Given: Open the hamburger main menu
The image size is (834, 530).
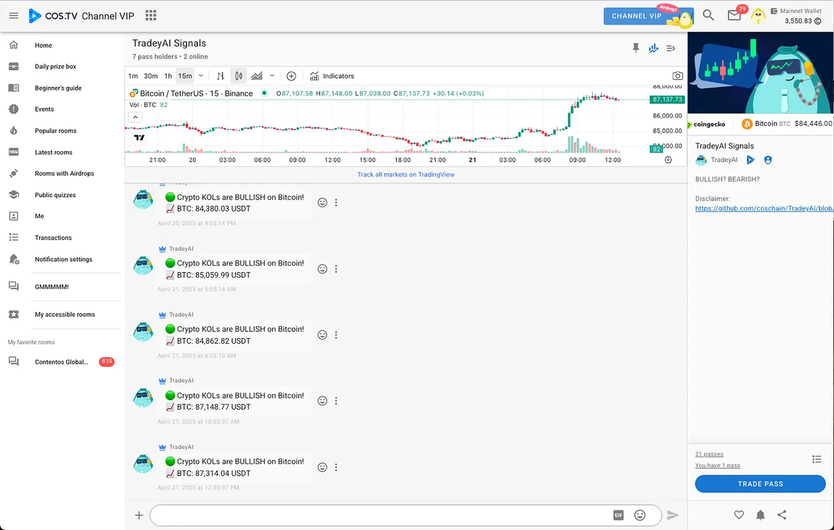Looking at the screenshot, I should tap(13, 15).
